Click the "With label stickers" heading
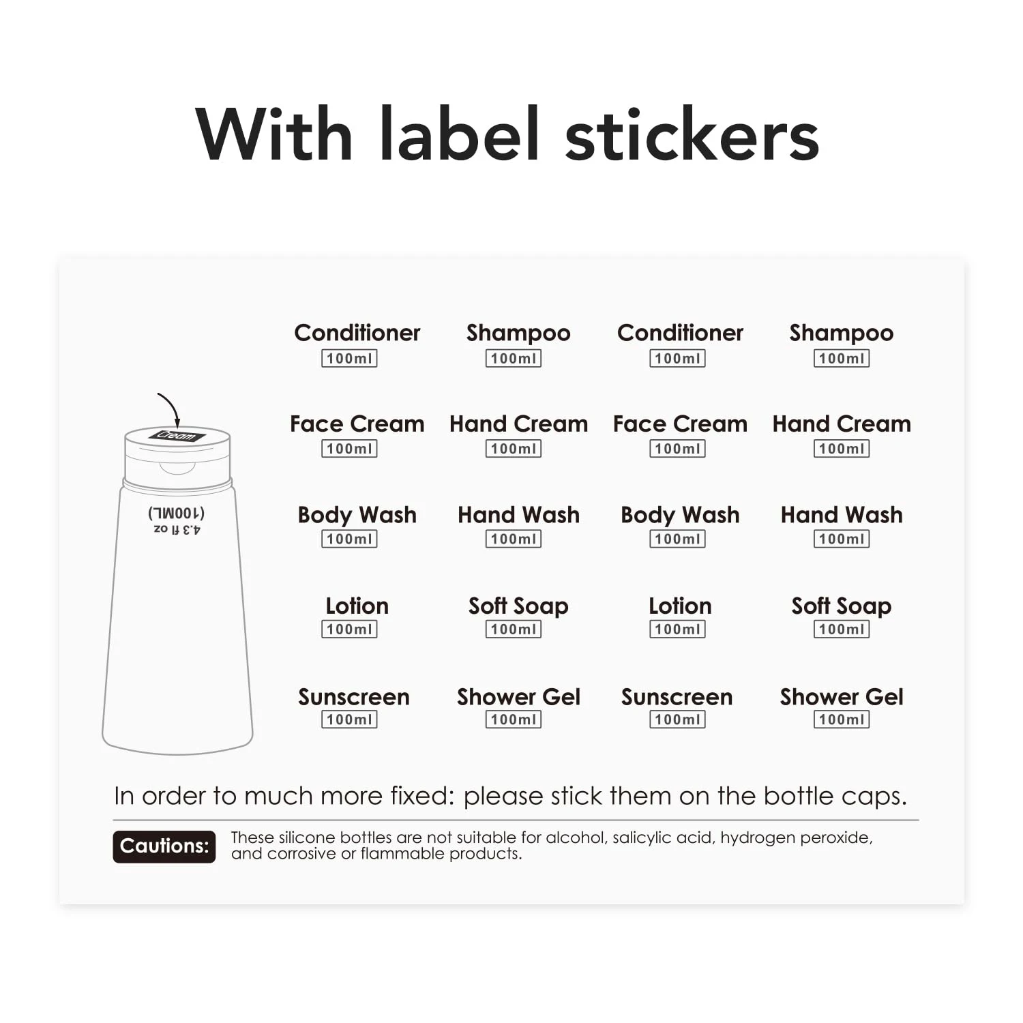The width and height of the screenshot is (1023, 1023). click(507, 135)
